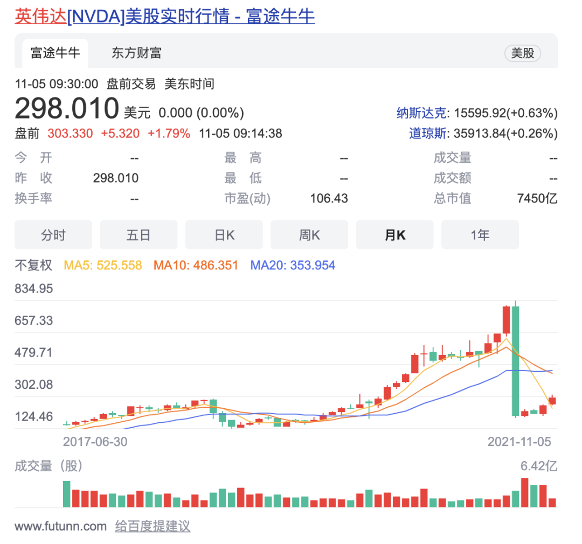
Task: Click the MA5: 525.558 indicator label
Action: coord(103,266)
